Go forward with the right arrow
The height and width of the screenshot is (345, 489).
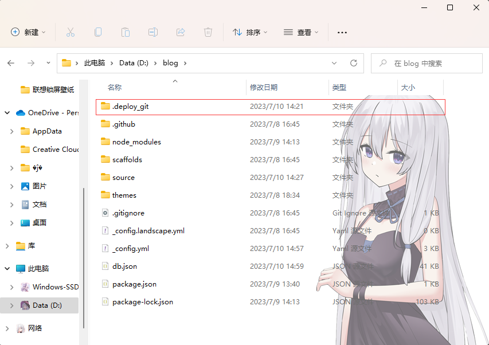point(31,63)
